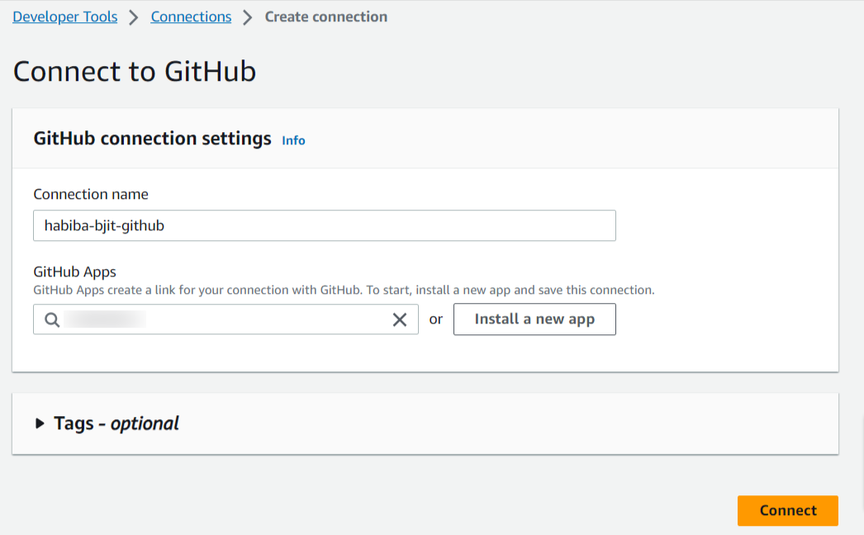864x535 pixels.
Task: Click the Tags - optional heading text
Action: click(116, 424)
